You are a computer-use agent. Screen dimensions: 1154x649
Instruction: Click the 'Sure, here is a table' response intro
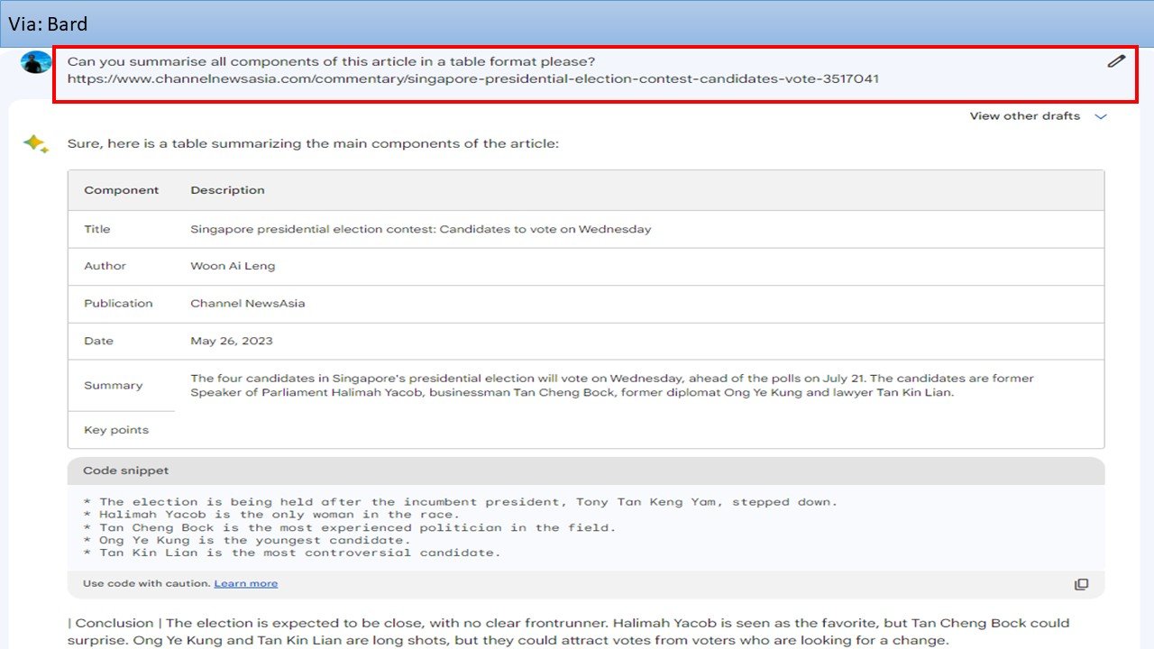coord(313,143)
